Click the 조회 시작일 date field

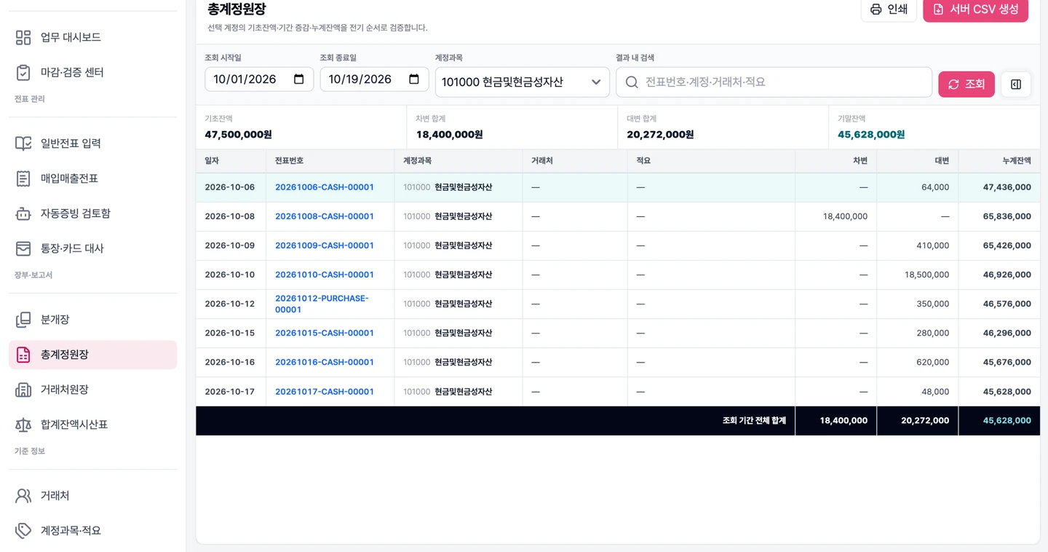click(x=259, y=79)
